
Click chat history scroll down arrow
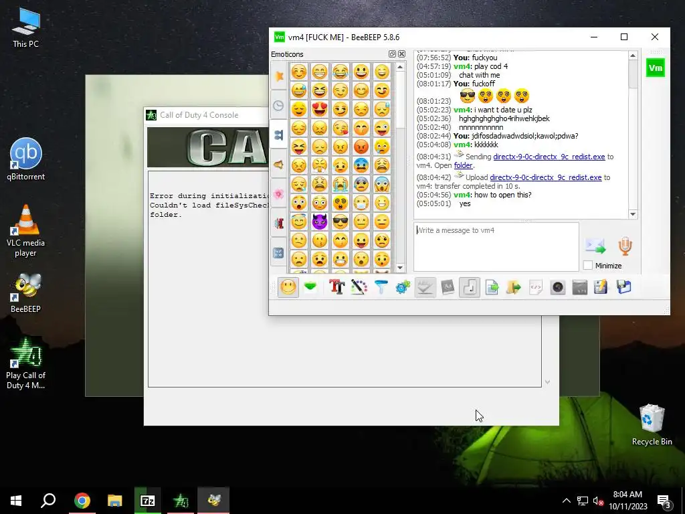point(633,213)
